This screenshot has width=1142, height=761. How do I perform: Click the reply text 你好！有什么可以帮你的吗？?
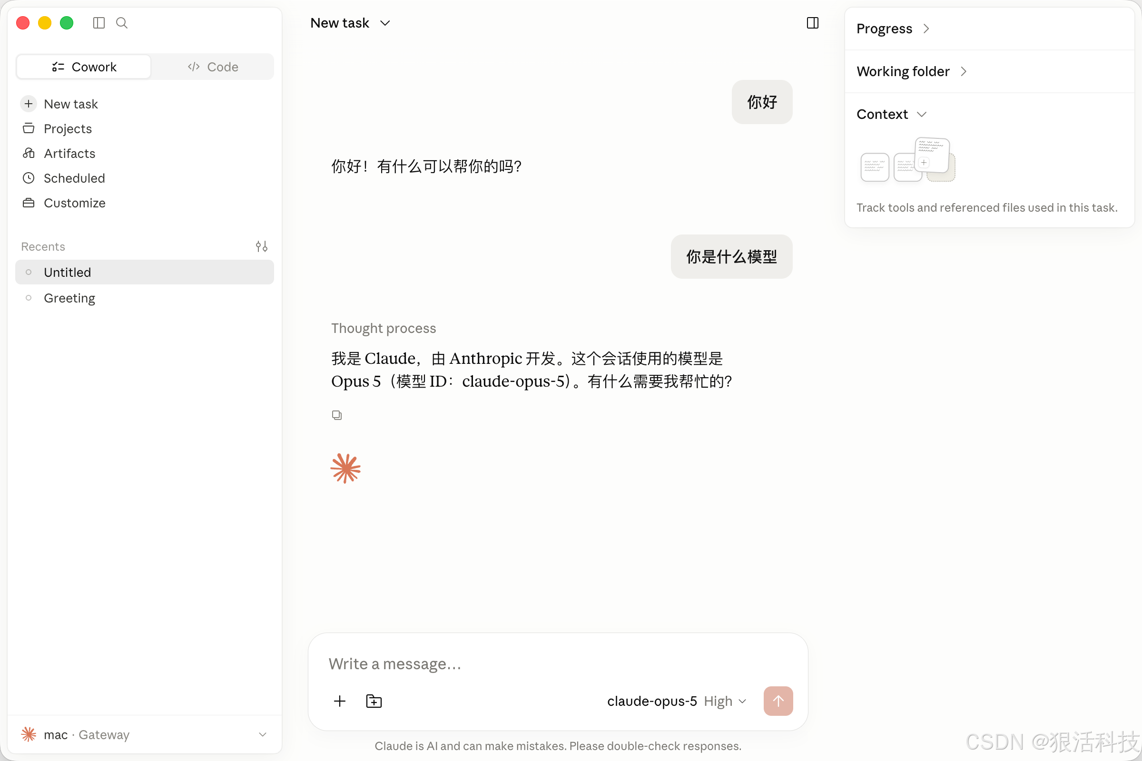426,166
